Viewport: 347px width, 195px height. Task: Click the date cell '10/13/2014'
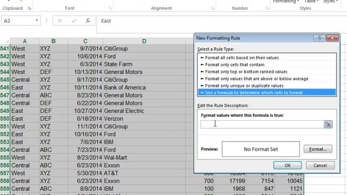click(86, 72)
